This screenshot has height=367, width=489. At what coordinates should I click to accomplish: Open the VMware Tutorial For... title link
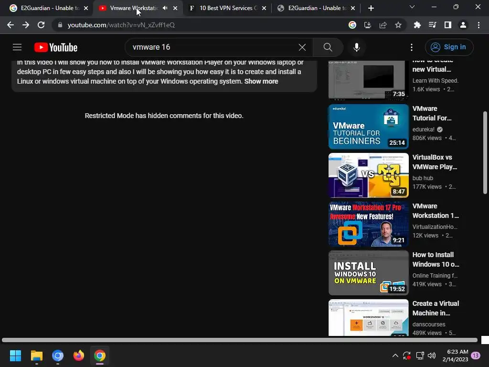(432, 113)
